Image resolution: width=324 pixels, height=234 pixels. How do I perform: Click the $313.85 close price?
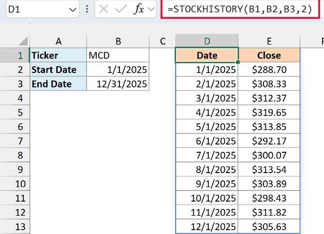coord(269,127)
